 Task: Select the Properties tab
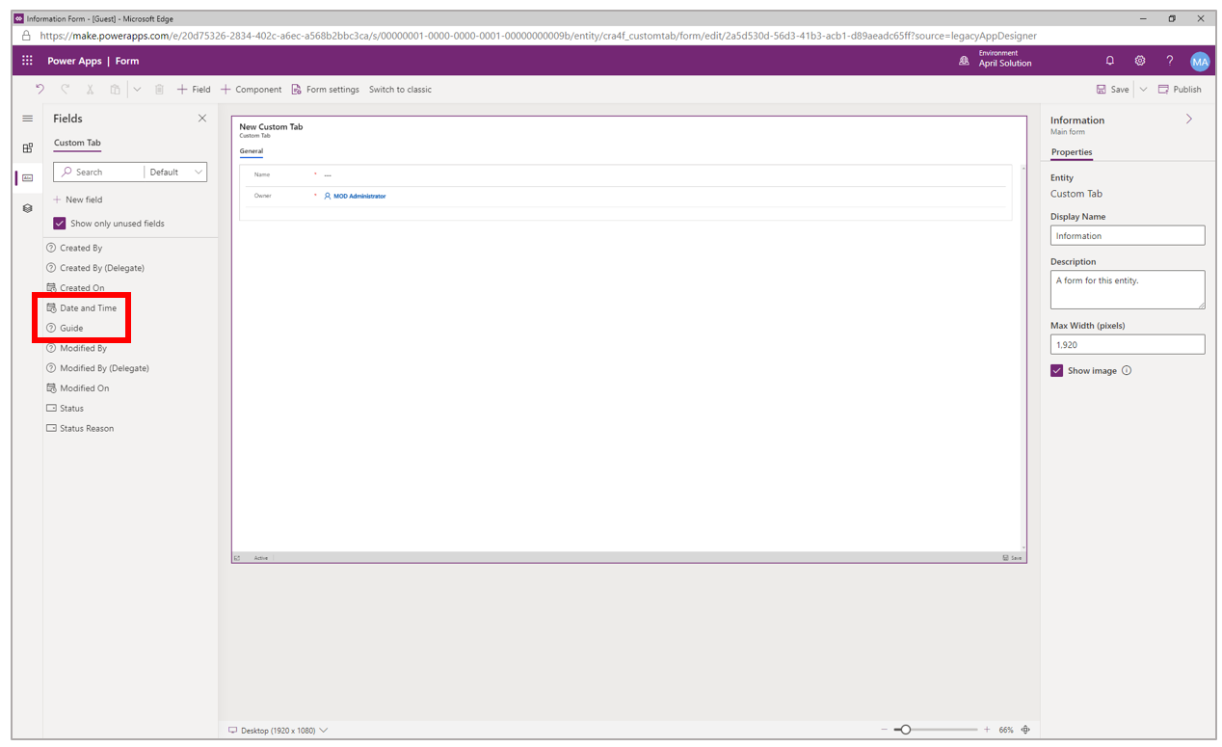click(1072, 152)
